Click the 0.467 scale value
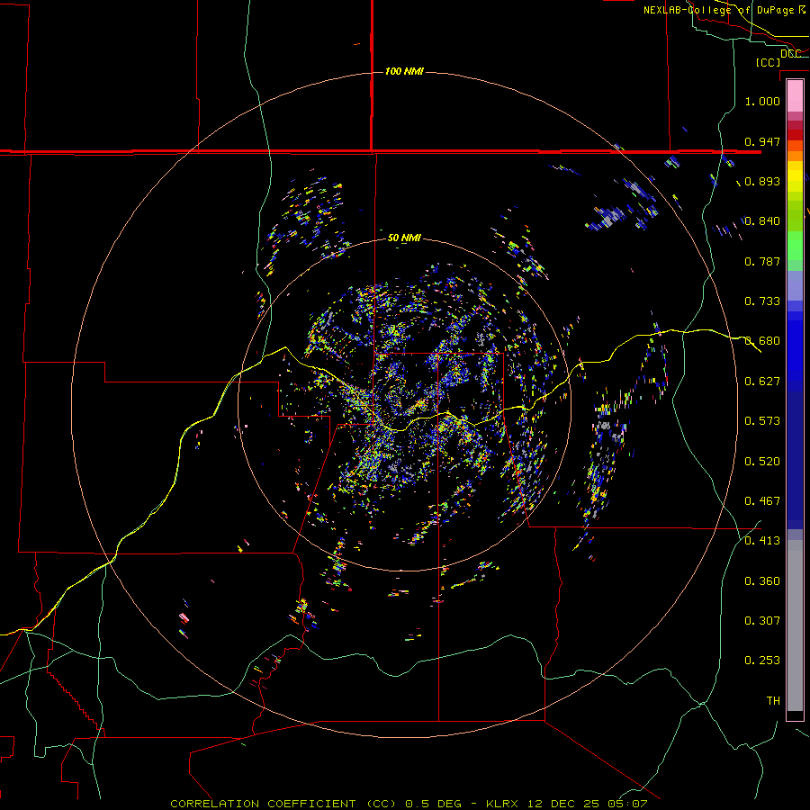The height and width of the screenshot is (810, 810). click(x=762, y=501)
